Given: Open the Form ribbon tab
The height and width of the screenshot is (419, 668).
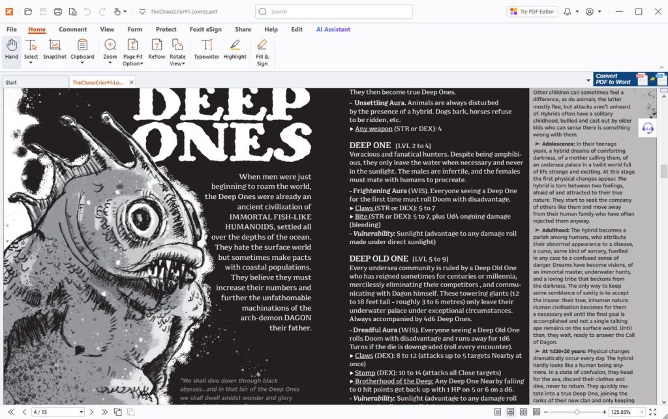Looking at the screenshot, I should point(134,29).
